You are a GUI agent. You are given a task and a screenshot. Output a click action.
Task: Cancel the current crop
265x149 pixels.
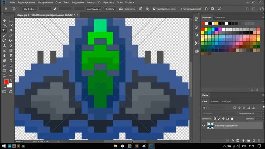pyautogui.click(x=212, y=9)
